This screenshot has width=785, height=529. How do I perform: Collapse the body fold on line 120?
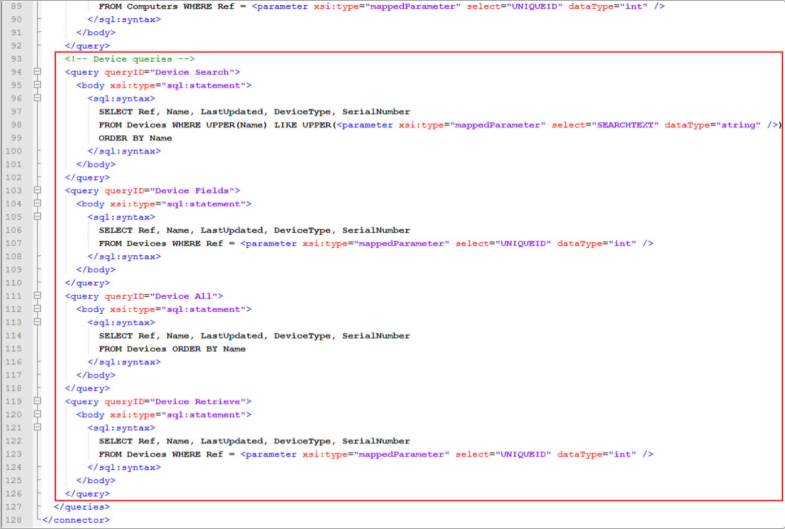38,415
